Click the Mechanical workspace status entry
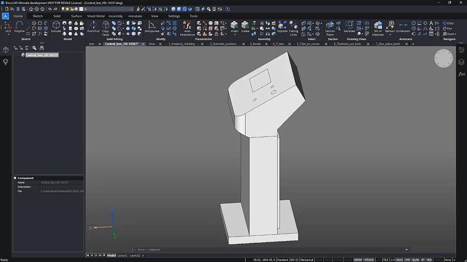467x262 pixels. click(307, 260)
